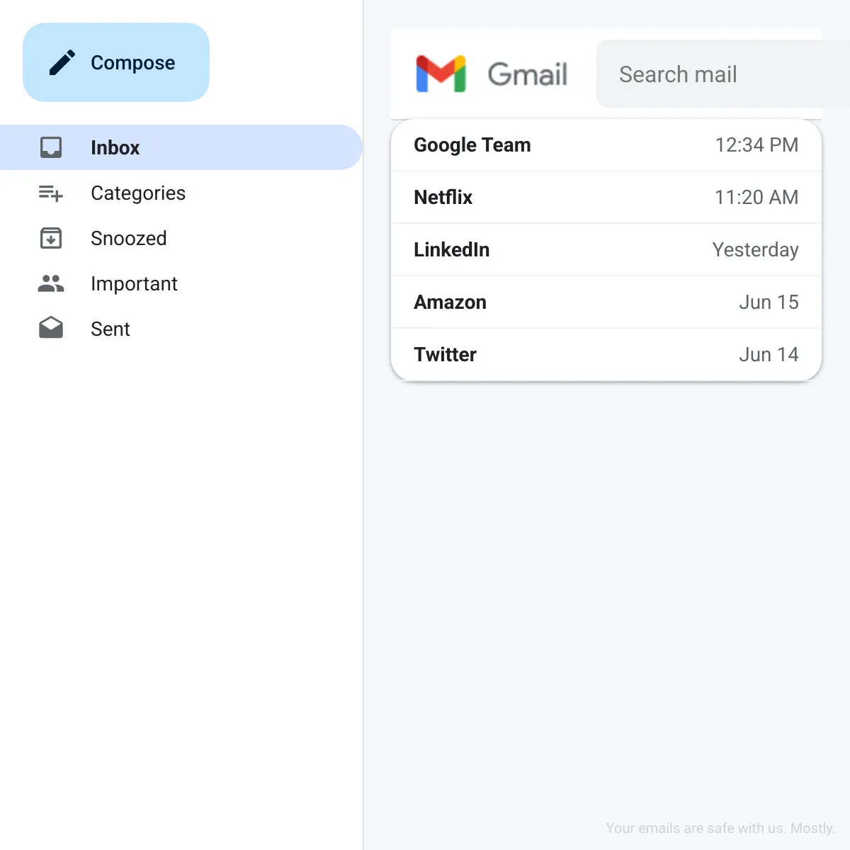The image size is (850, 850).
Task: Open the email from Netflix
Action: click(x=606, y=197)
